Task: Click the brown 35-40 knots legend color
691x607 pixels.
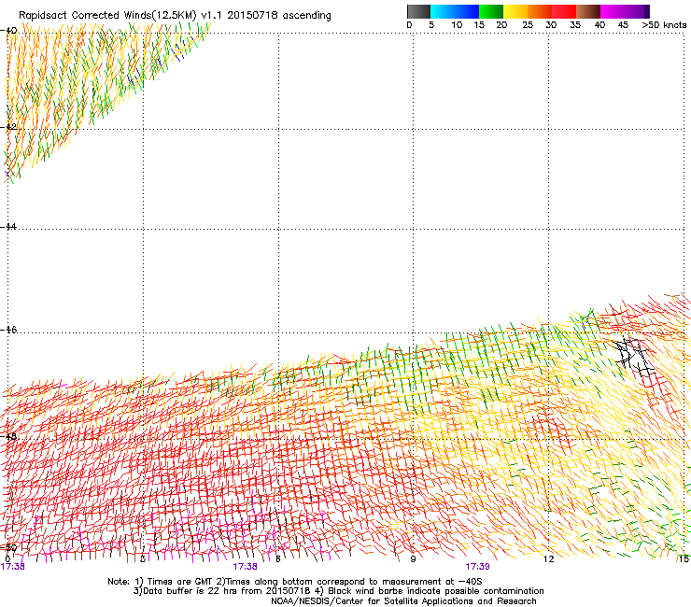Action: click(588, 11)
